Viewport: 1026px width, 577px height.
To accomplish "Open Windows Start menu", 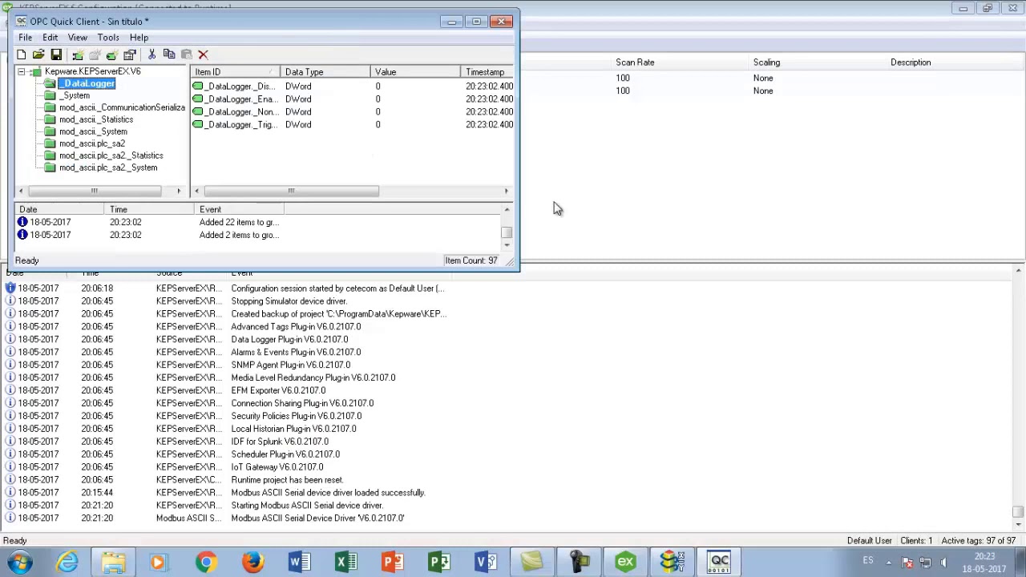I will pyautogui.click(x=19, y=562).
